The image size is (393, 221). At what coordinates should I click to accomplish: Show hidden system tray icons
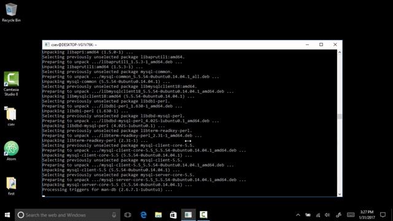pos(298,215)
